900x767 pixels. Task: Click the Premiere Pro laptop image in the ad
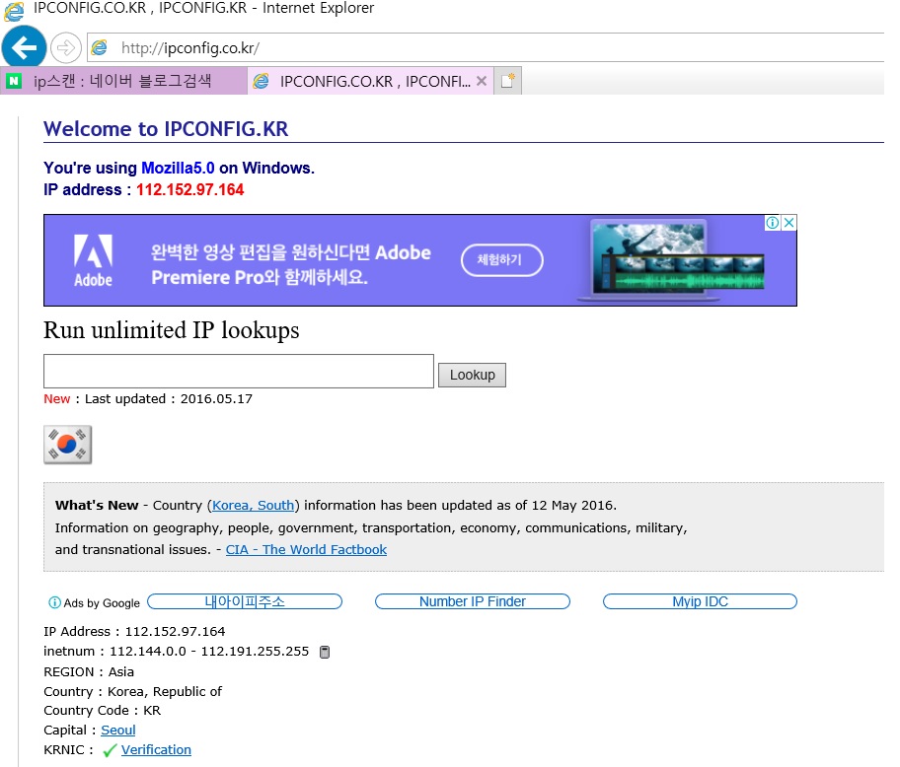click(x=670, y=259)
